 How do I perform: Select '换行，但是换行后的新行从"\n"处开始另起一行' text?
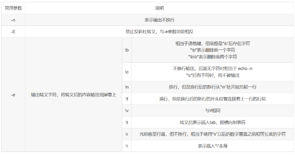(x=213, y=87)
